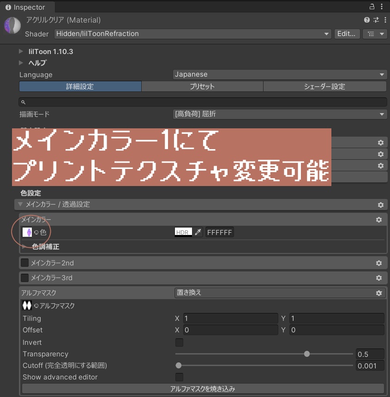This screenshot has width=390, height=397.
Task: Toggle the Invert checkbox
Action: (179, 343)
